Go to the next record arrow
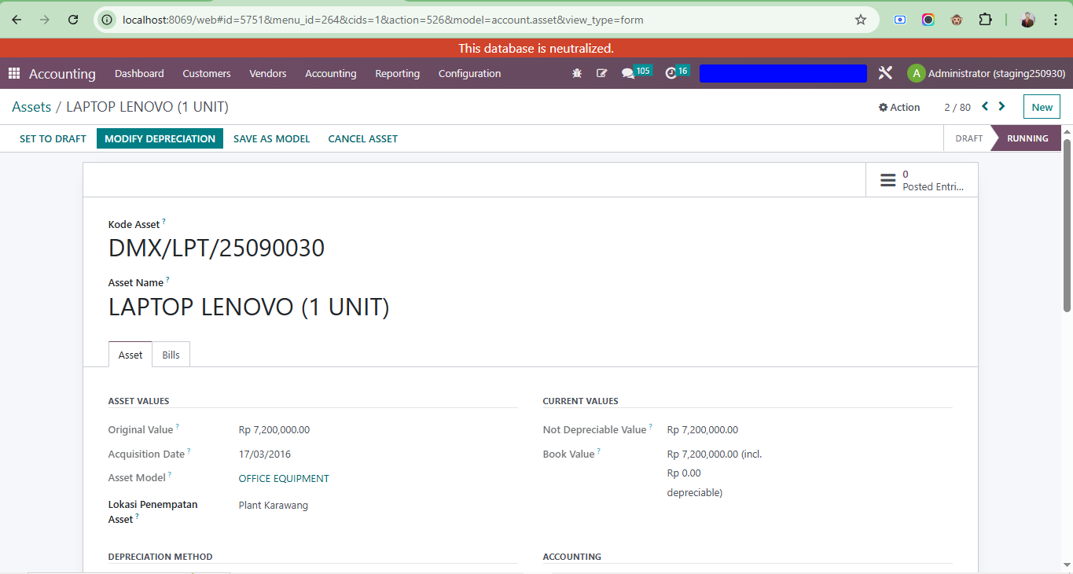Viewport: 1073px width, 574px height. click(x=1001, y=106)
